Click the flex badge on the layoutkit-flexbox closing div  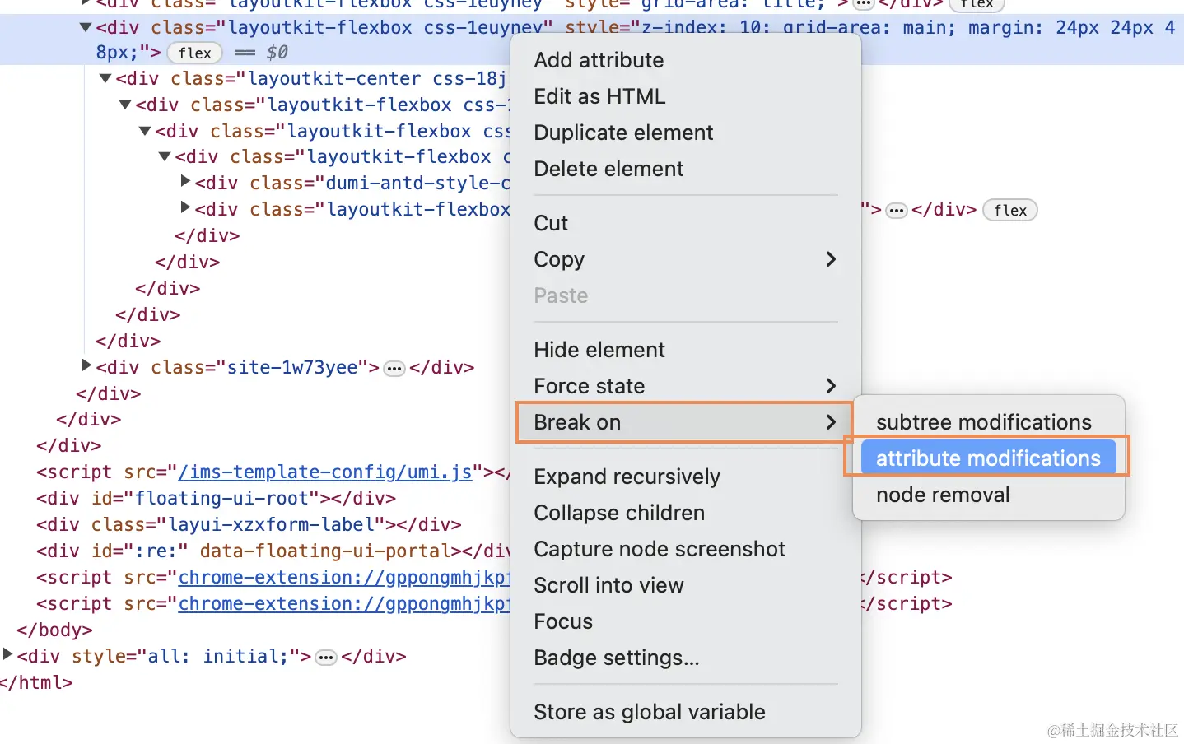(1010, 210)
